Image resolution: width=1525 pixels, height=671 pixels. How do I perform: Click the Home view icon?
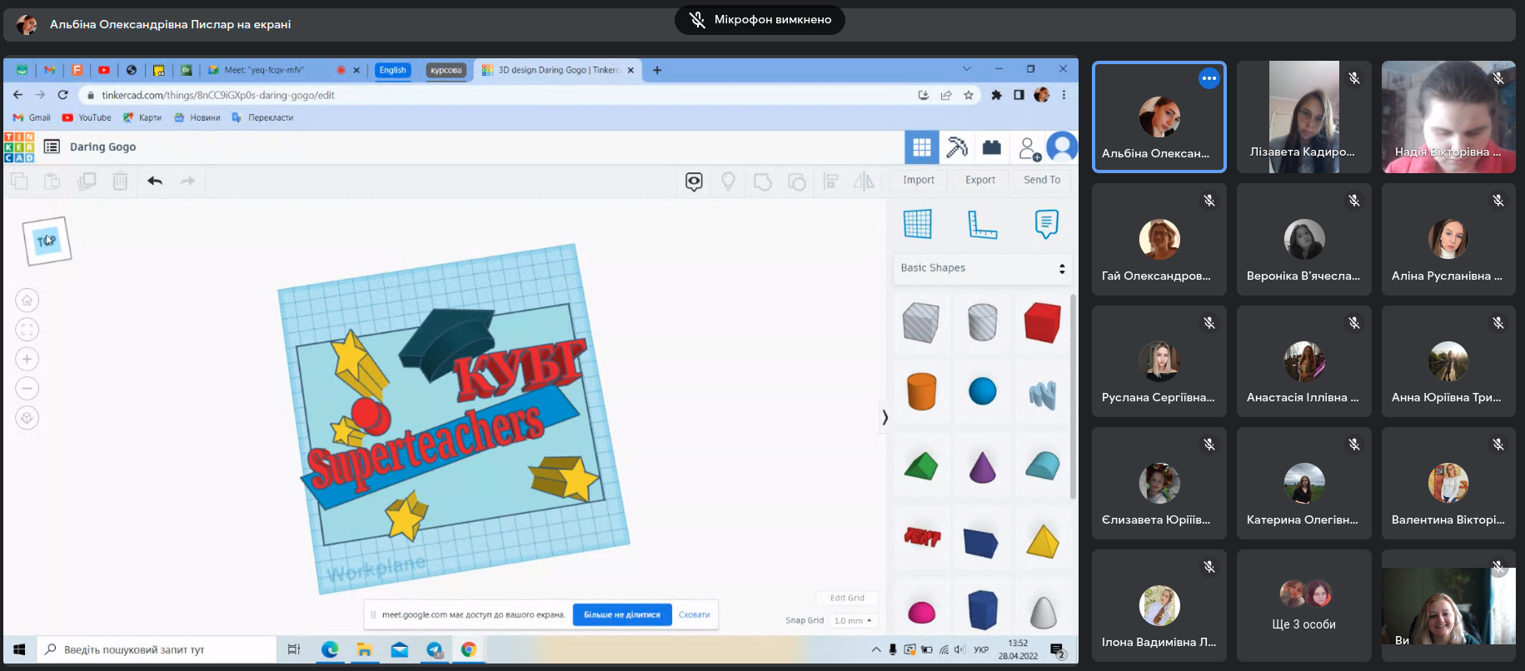coord(27,301)
